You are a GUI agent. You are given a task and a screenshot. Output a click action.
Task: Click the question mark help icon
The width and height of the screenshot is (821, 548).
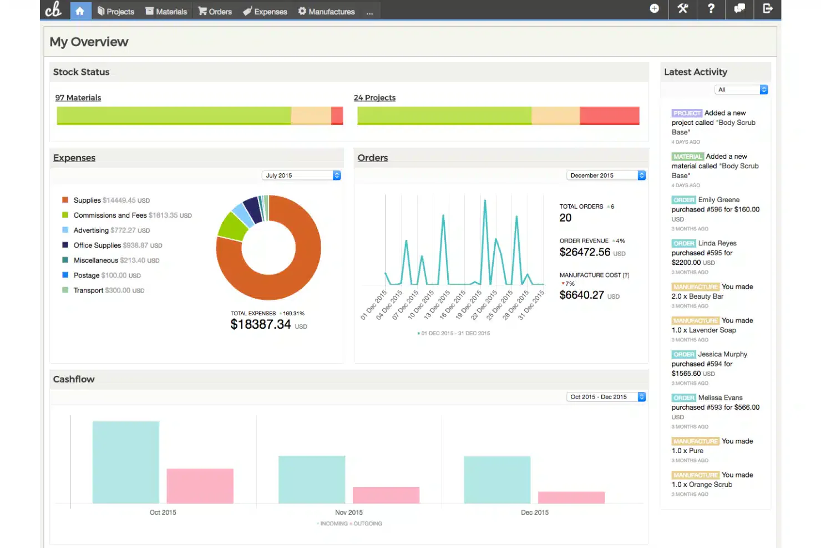[711, 9]
